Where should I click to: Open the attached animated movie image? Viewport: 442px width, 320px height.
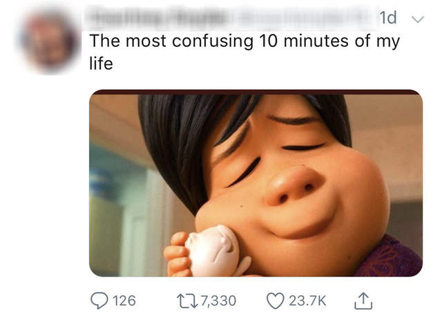[x=256, y=183]
